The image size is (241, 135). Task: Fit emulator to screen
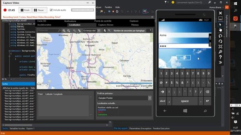point(220,46)
